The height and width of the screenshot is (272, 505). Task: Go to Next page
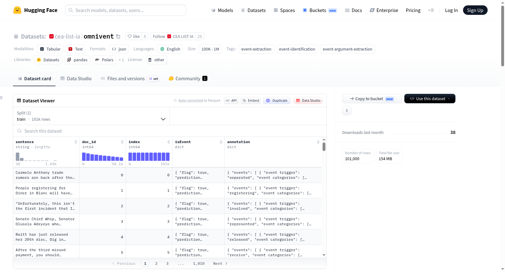(220, 263)
